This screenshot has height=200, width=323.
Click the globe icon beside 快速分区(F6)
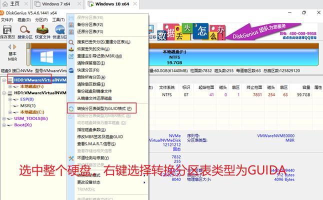[x=71, y=70]
